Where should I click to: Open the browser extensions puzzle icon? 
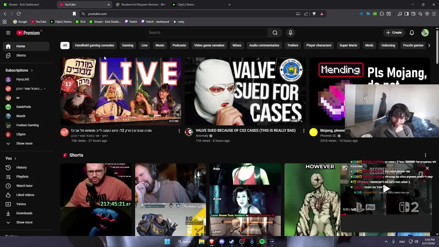382,14
